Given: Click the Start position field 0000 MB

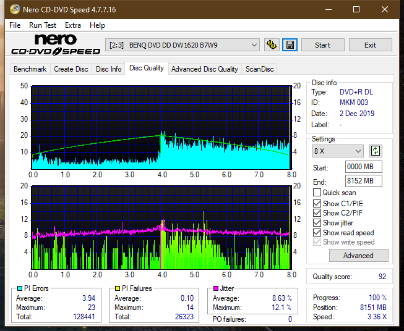Looking at the screenshot, I should (364, 167).
